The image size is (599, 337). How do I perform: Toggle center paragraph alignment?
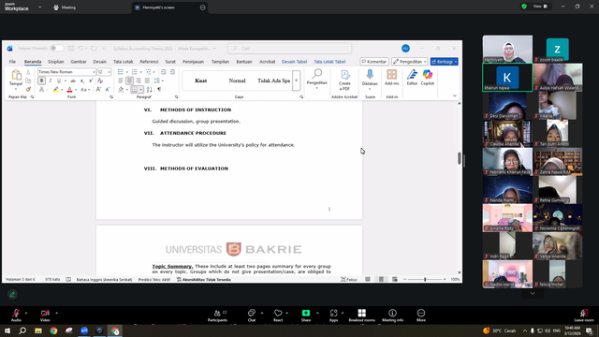[x=129, y=81]
